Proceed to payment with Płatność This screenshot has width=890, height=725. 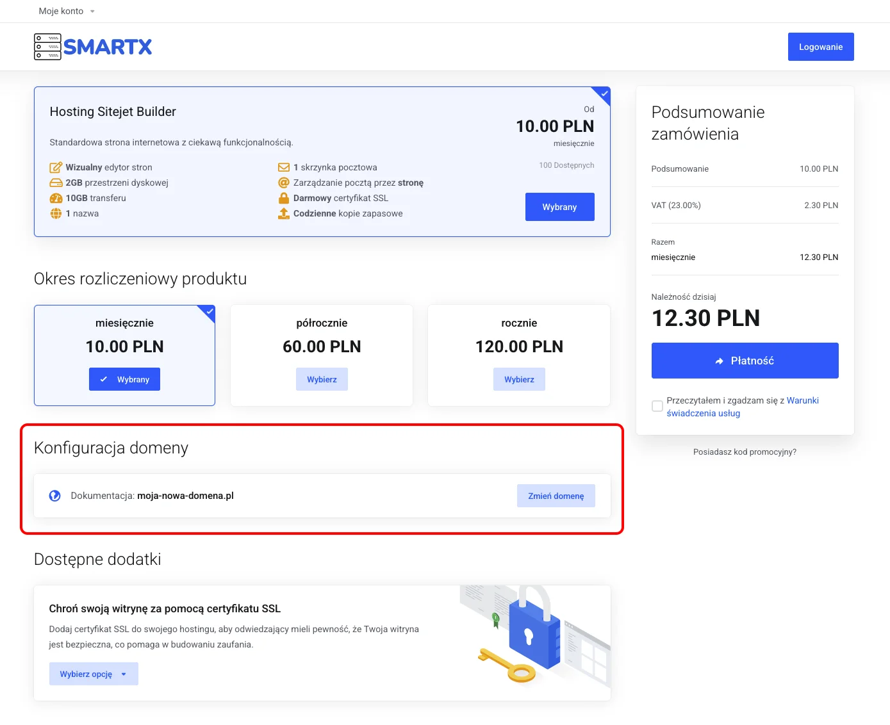point(745,361)
